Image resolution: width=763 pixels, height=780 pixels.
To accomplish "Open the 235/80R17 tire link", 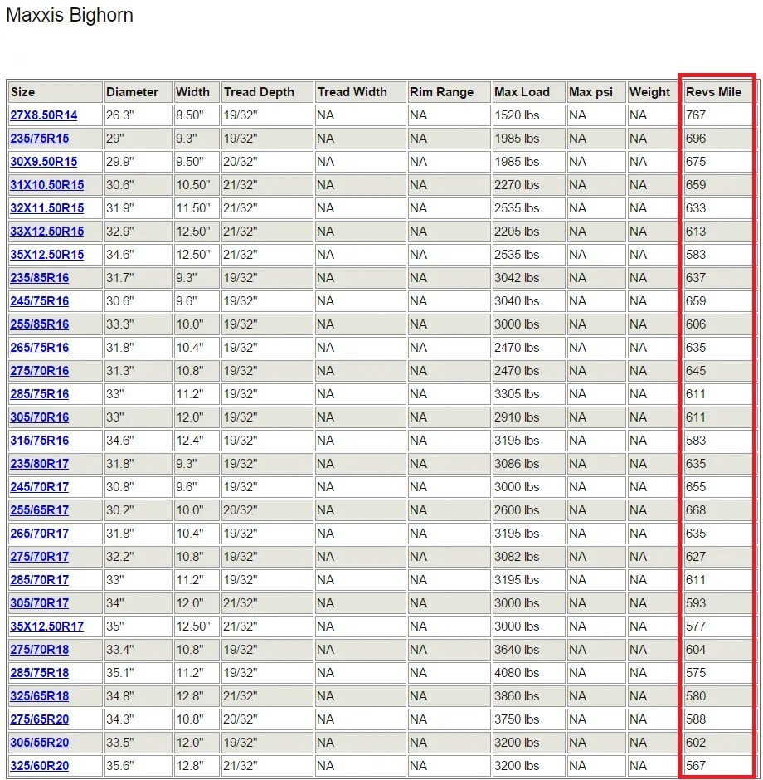I will 40,464.
